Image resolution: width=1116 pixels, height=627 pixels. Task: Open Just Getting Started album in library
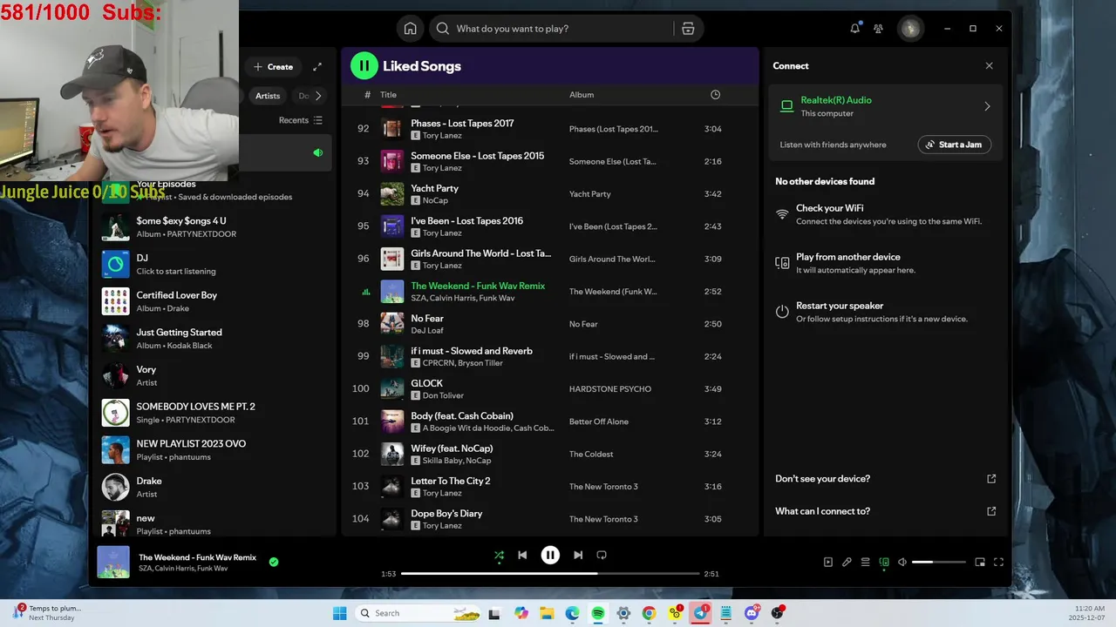point(214,338)
